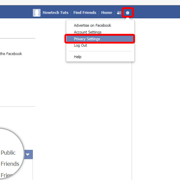
Task: Open Account Settings from the menu
Action: [87, 32]
